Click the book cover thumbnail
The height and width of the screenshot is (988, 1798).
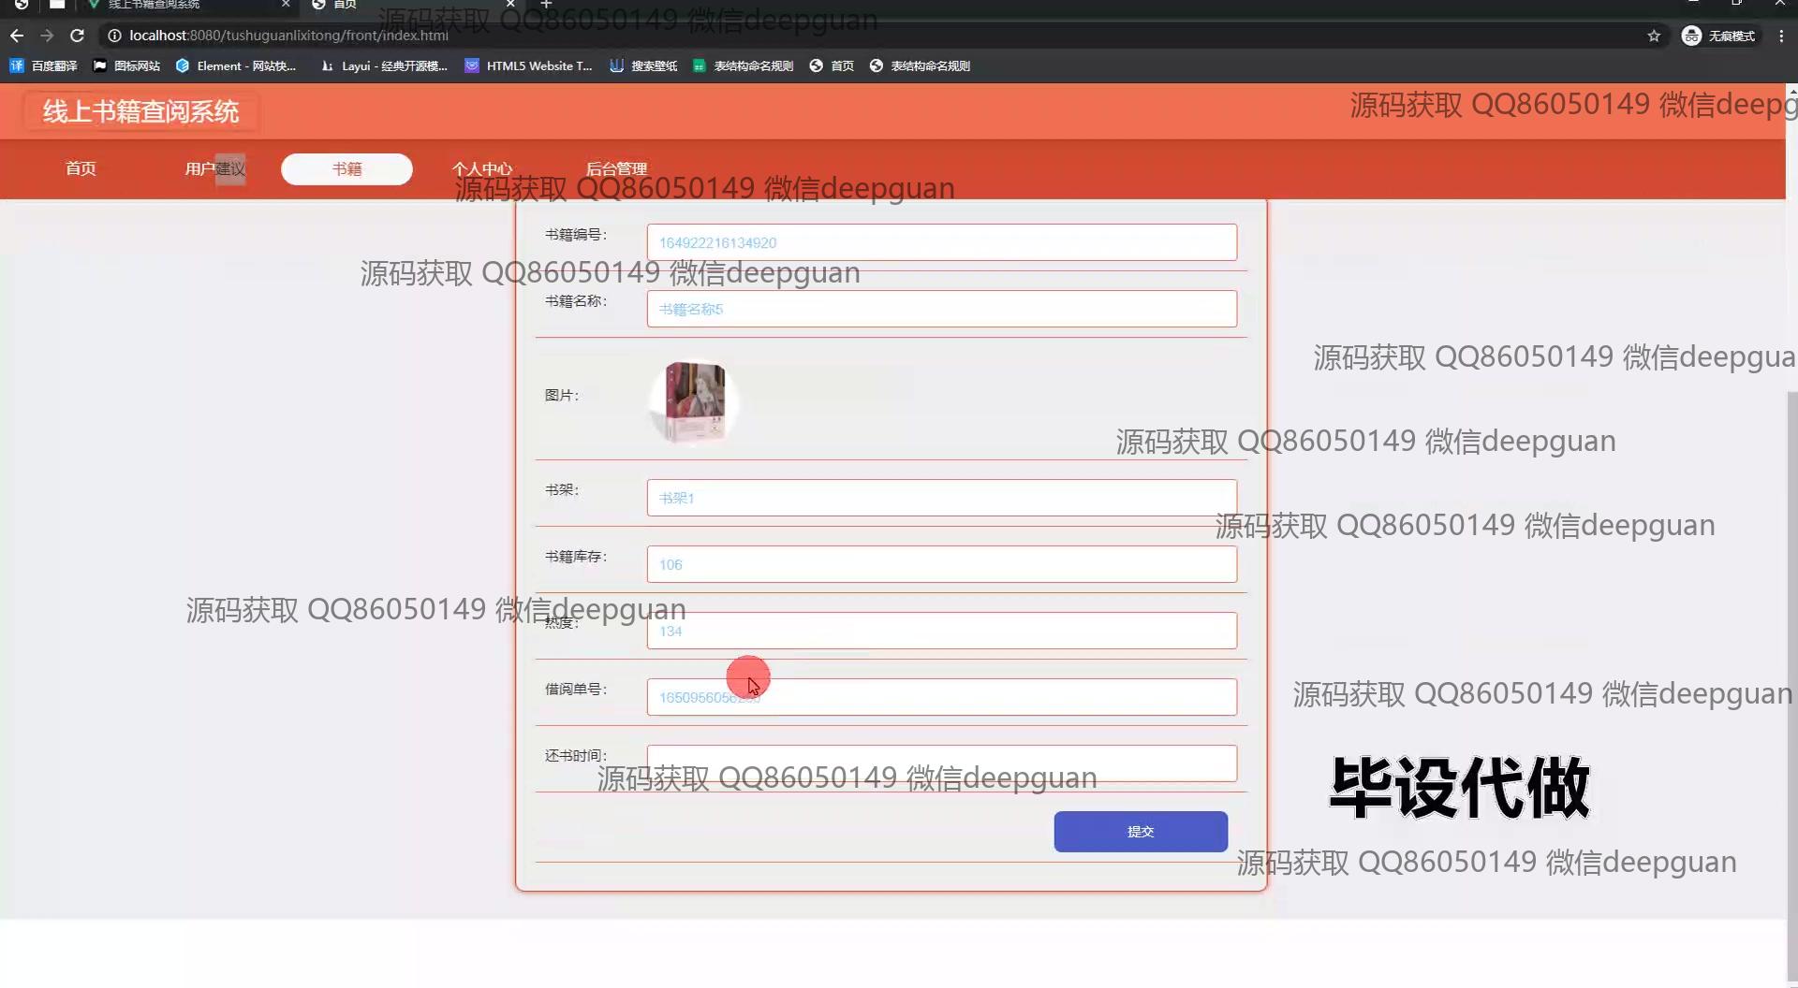694,402
